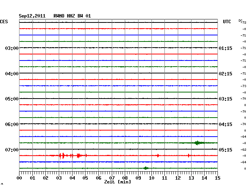Image resolution: width=248 pixels, height=188 pixels.
Task: Click the CES time zone header
Action: 4,22
